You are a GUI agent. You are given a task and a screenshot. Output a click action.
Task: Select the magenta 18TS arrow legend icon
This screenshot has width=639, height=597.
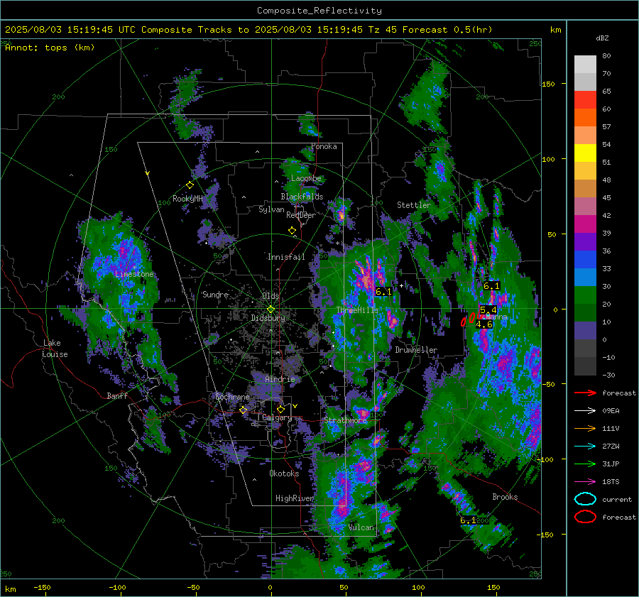pos(585,482)
